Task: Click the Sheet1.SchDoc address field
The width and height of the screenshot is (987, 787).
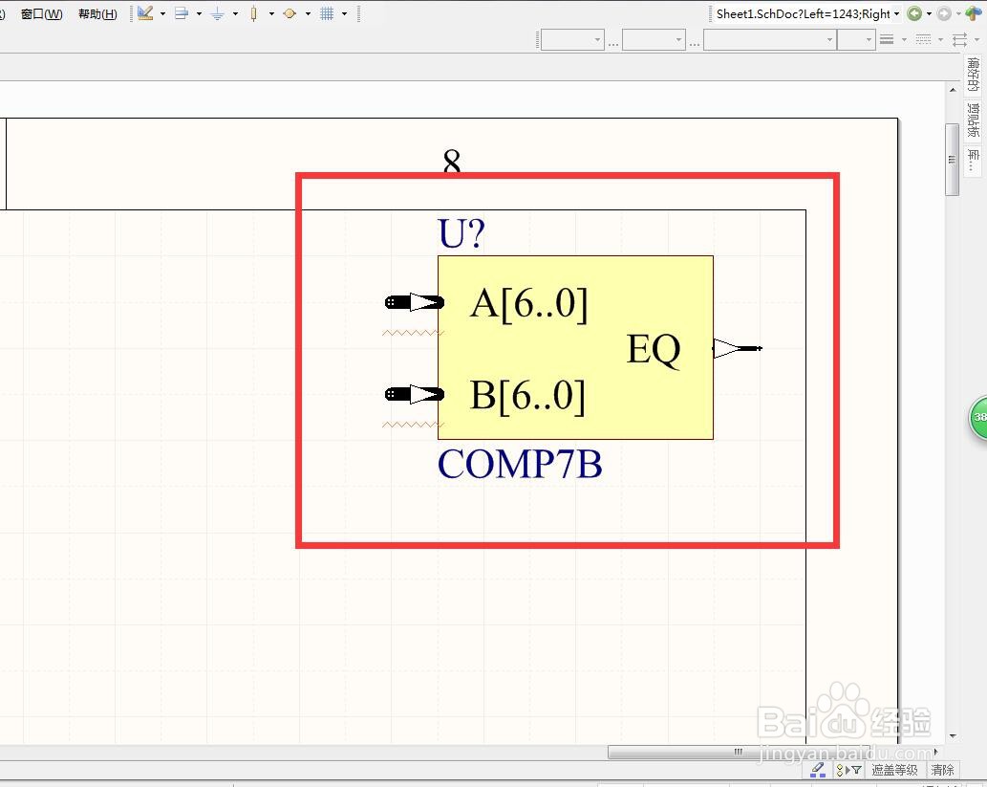Action: (803, 13)
